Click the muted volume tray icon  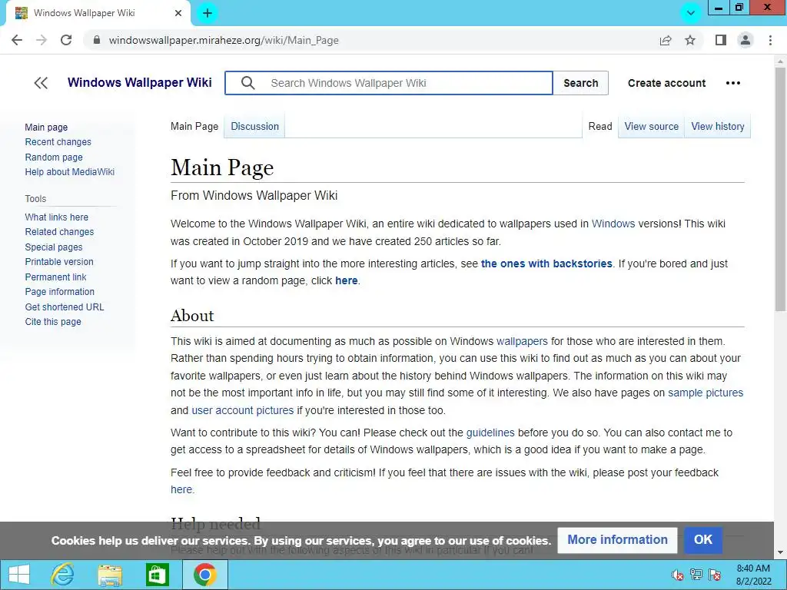click(x=678, y=575)
